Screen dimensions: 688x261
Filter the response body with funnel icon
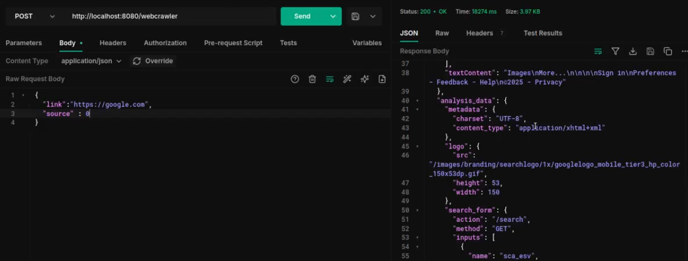click(x=615, y=51)
